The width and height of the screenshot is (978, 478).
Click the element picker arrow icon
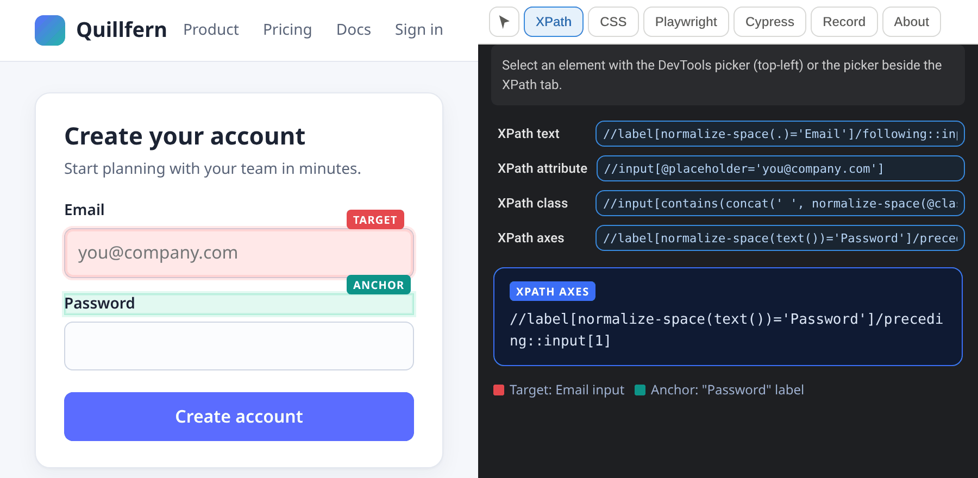pyautogui.click(x=504, y=22)
